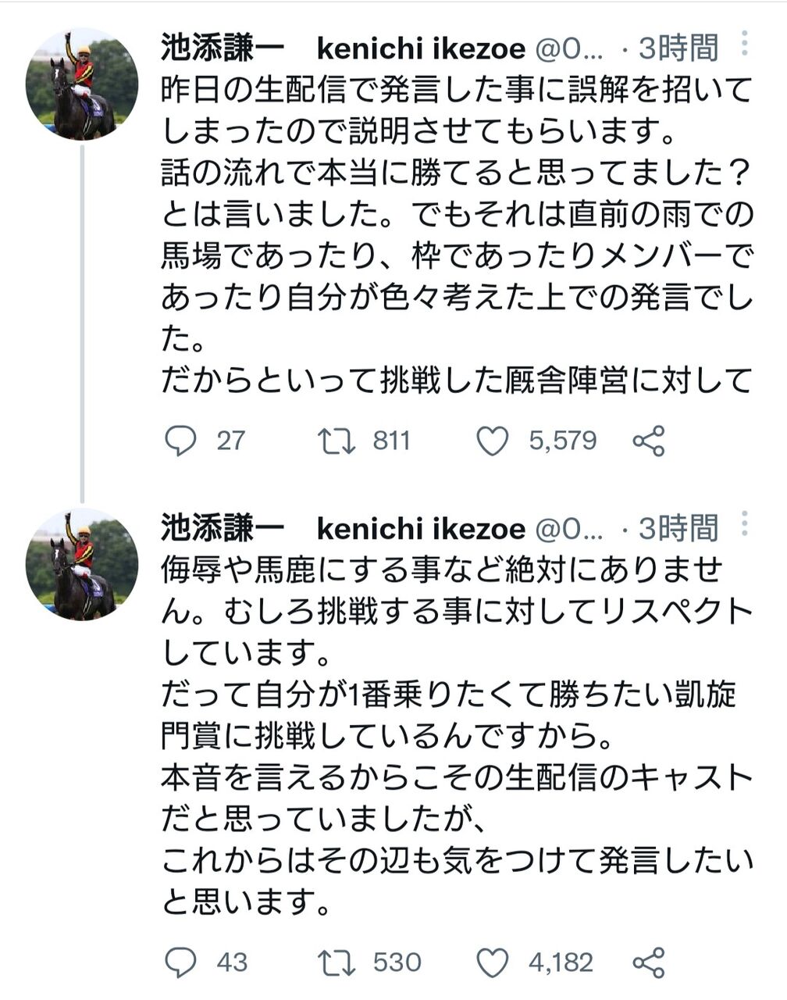This screenshot has height=1000, width=787.
Task: Open profile avatar of the second tweet
Action: pyautogui.click(x=81, y=564)
